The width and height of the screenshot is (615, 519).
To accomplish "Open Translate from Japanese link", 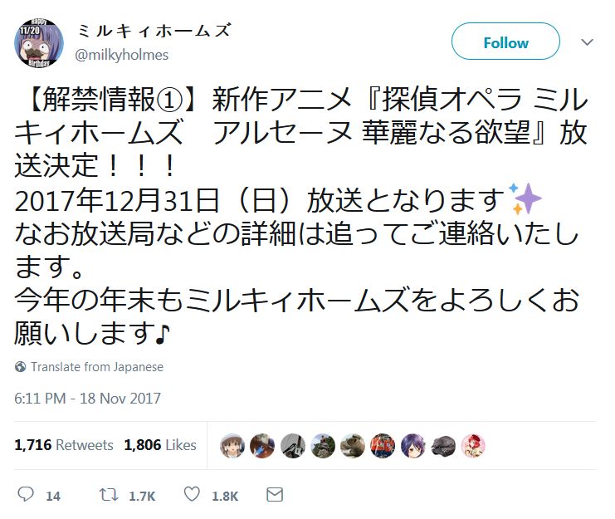I will pos(97,367).
